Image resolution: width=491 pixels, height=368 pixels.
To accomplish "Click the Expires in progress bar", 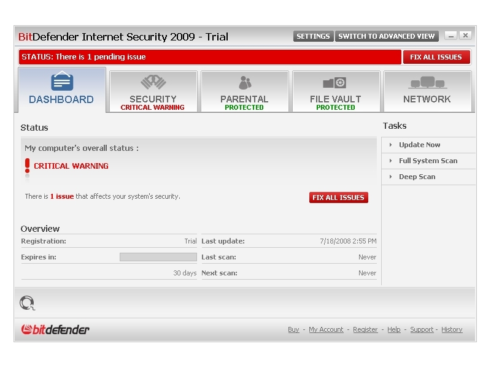I will tap(158, 257).
